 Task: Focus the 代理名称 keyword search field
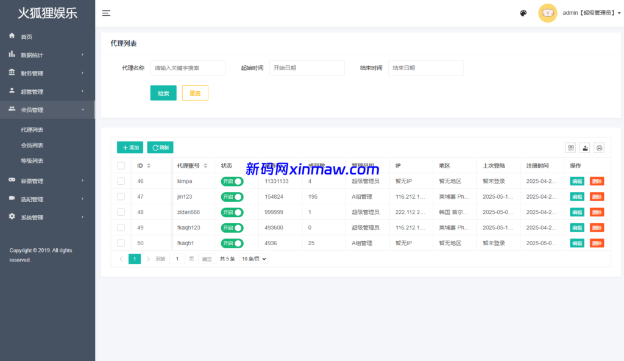188,68
